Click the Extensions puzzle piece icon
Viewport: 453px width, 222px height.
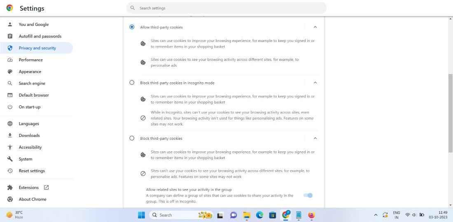click(x=10, y=187)
